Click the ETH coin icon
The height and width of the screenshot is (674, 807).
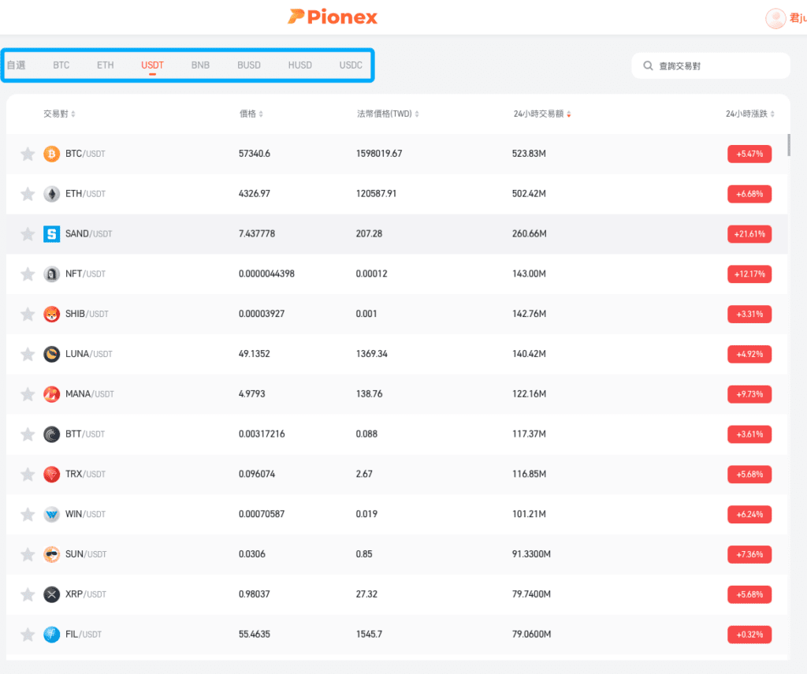point(51,194)
